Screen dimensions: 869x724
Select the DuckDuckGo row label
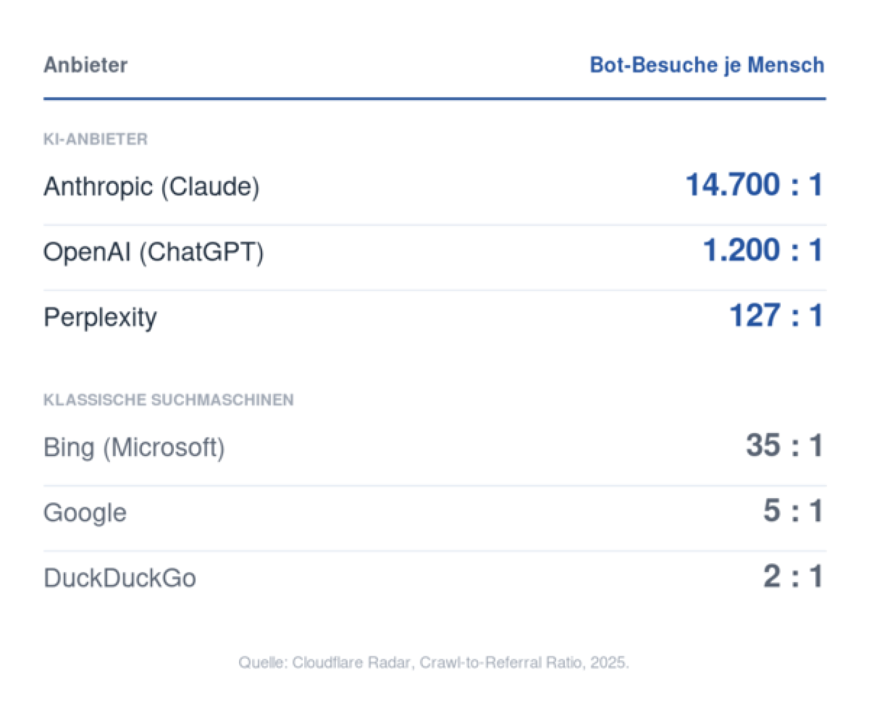[120, 578]
